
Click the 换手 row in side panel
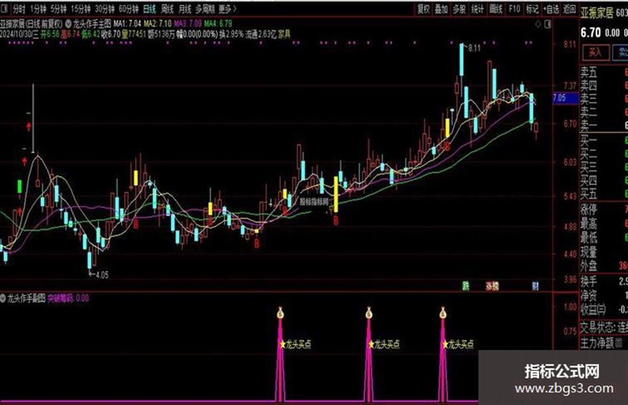click(604, 281)
